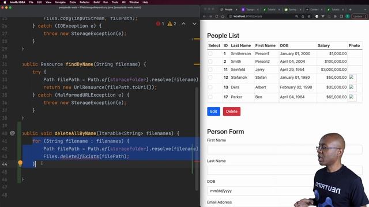Click the Last Name input field
369x207 pixels.
click(x=284, y=170)
